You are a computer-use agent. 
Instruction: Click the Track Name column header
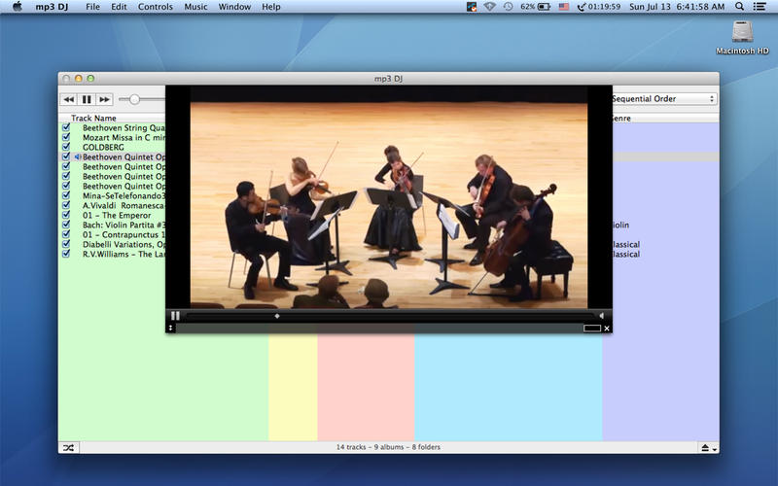(x=93, y=118)
